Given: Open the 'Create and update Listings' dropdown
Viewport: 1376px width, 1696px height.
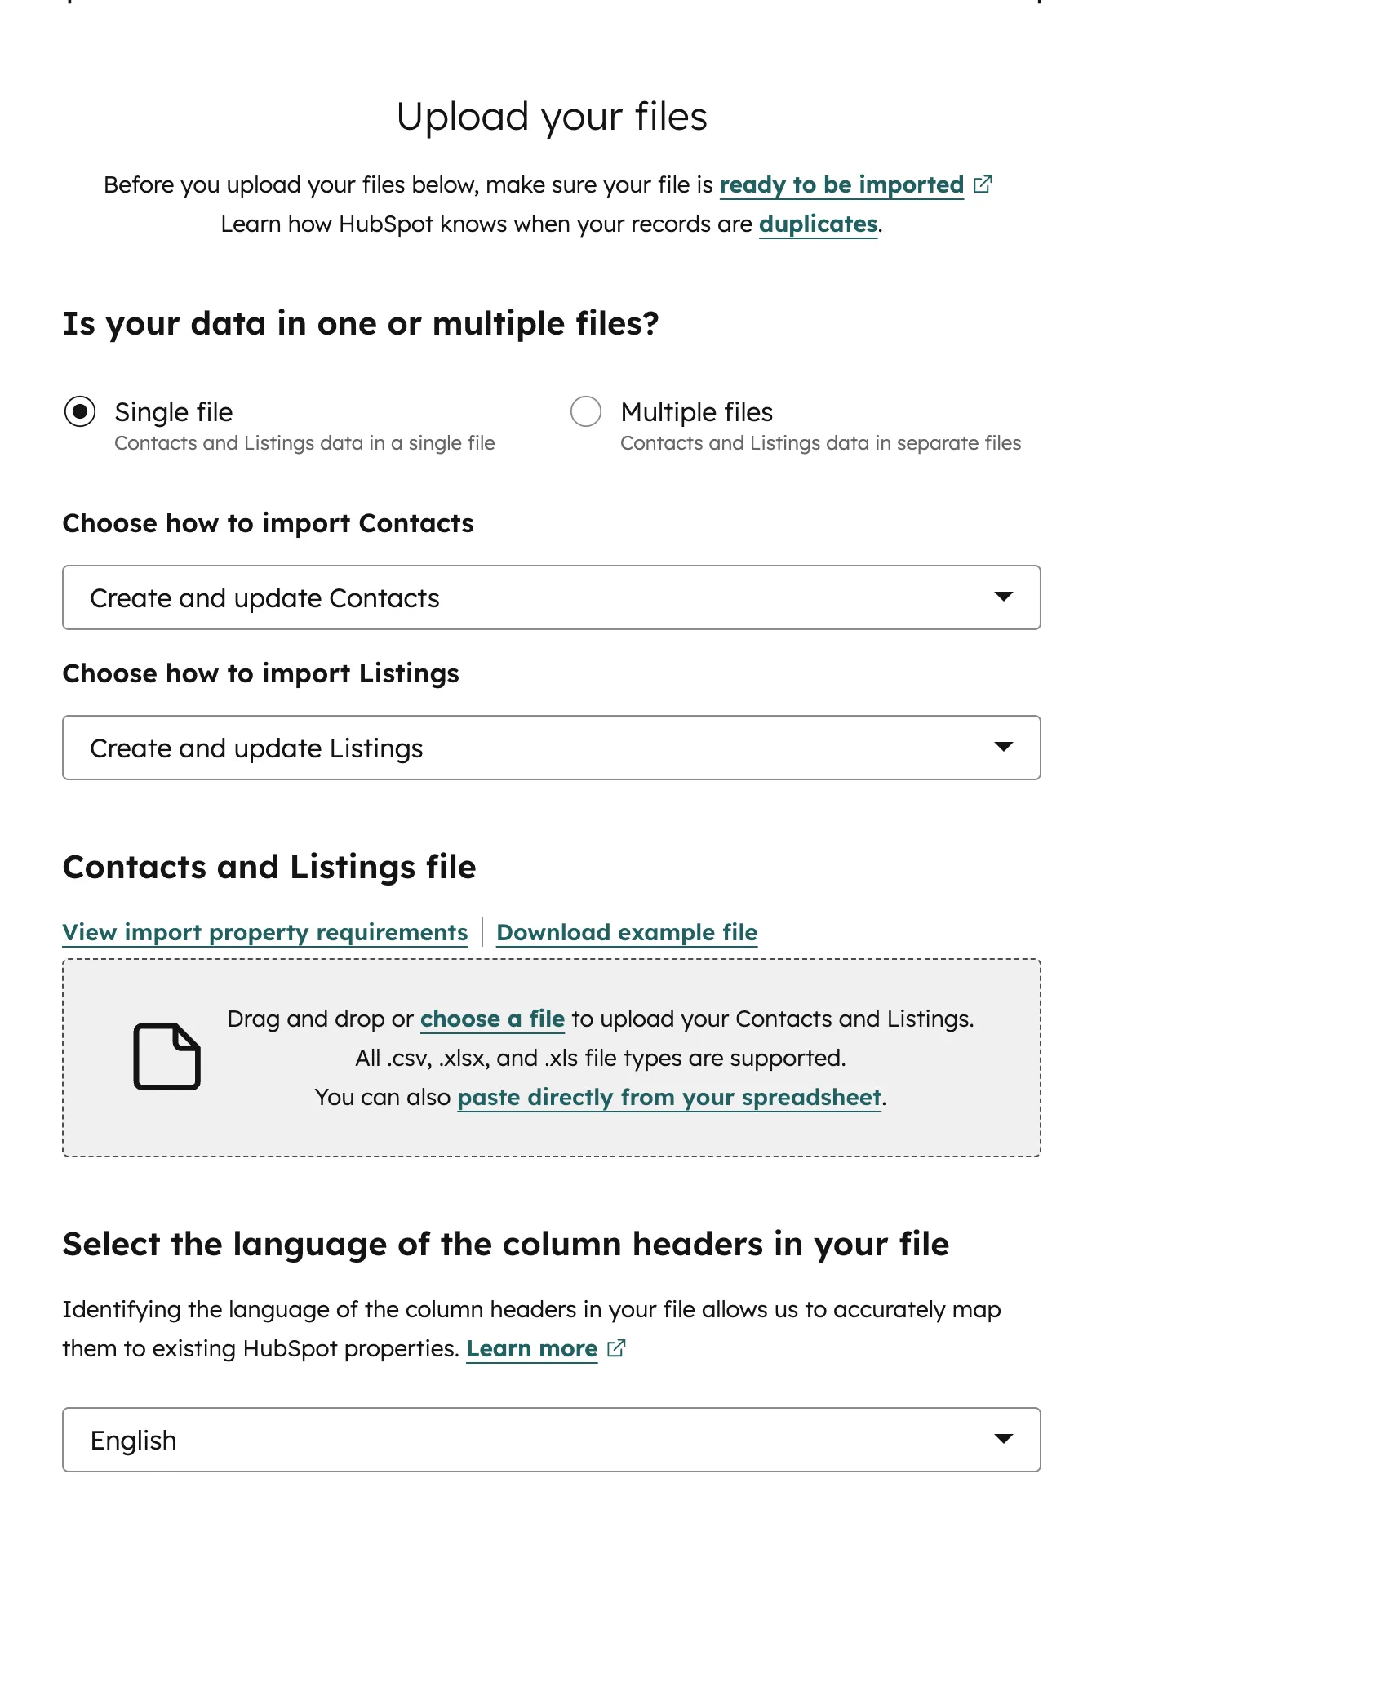Looking at the screenshot, I should pyautogui.click(x=551, y=748).
